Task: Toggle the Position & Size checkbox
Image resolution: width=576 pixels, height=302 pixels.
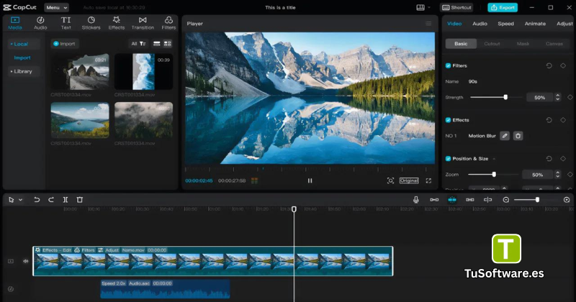Action: 448,158
